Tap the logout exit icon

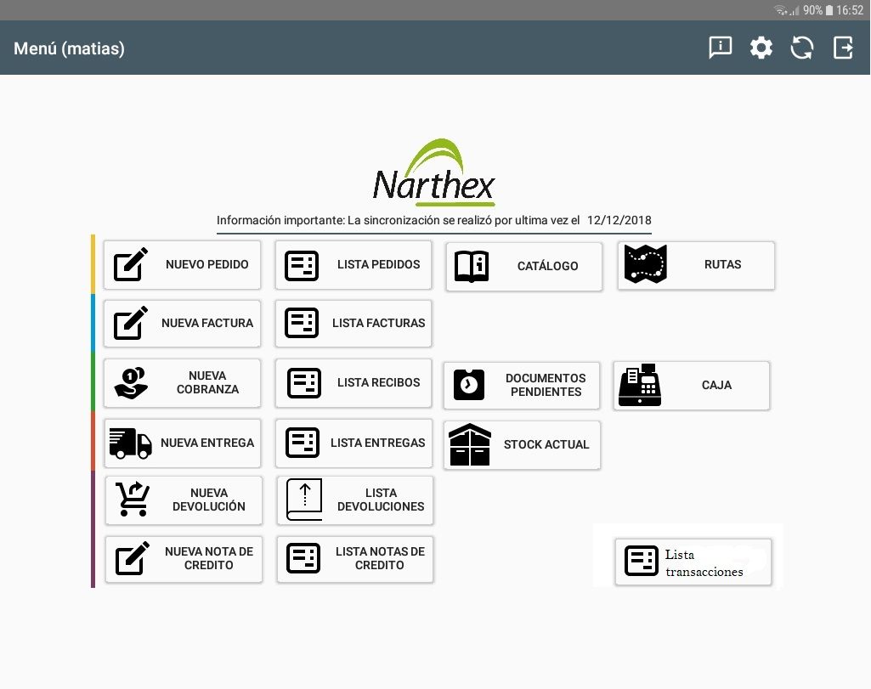click(843, 48)
